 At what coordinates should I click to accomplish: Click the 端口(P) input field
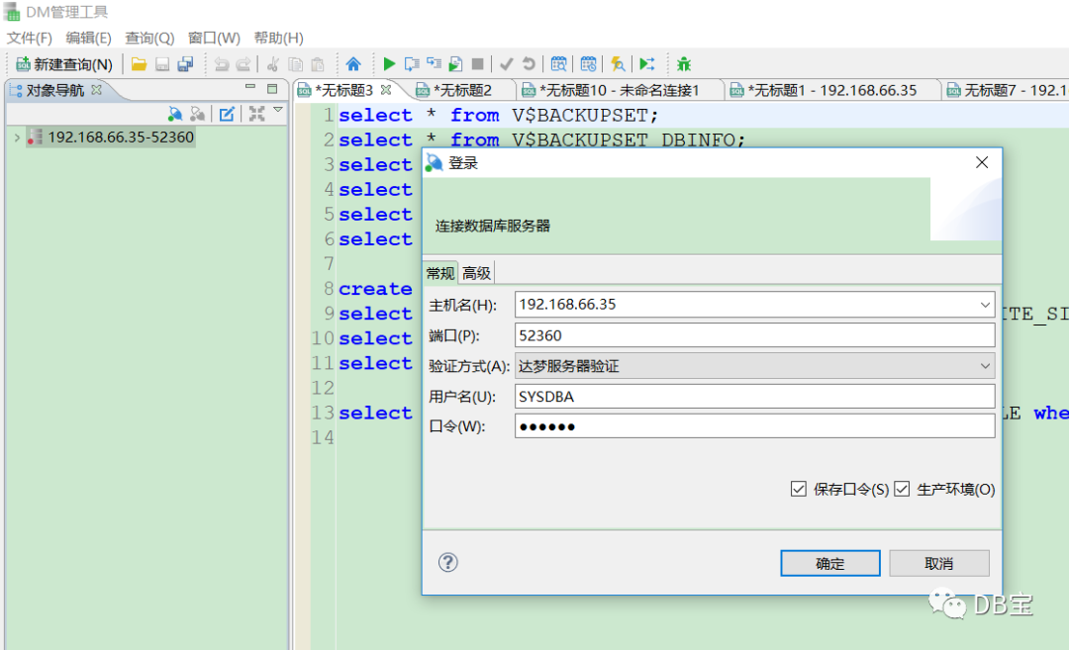[x=754, y=335]
